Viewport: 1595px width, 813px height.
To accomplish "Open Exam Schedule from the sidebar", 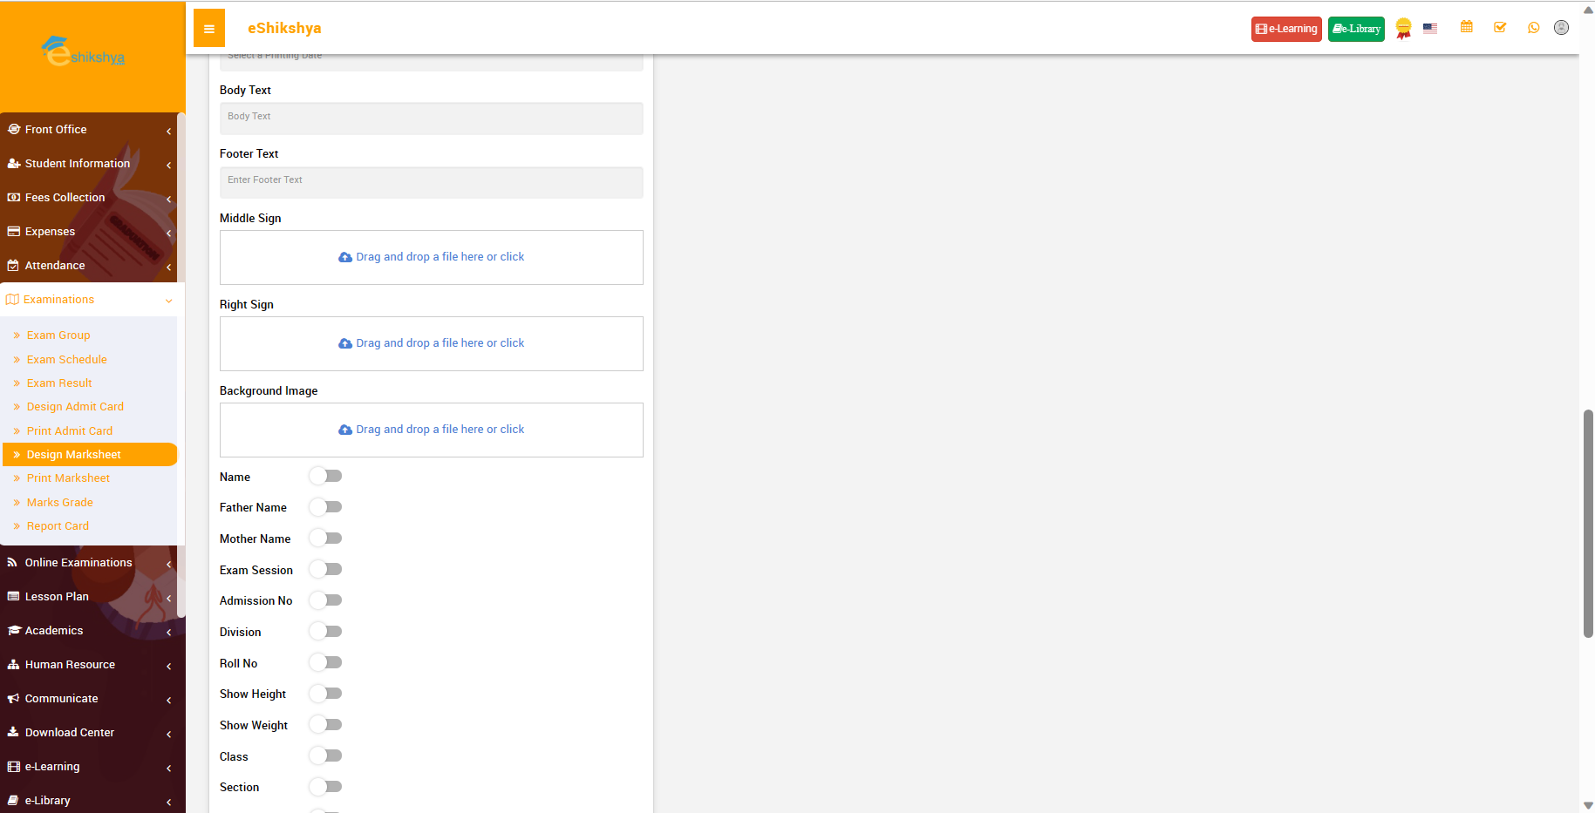I will click(x=66, y=360).
